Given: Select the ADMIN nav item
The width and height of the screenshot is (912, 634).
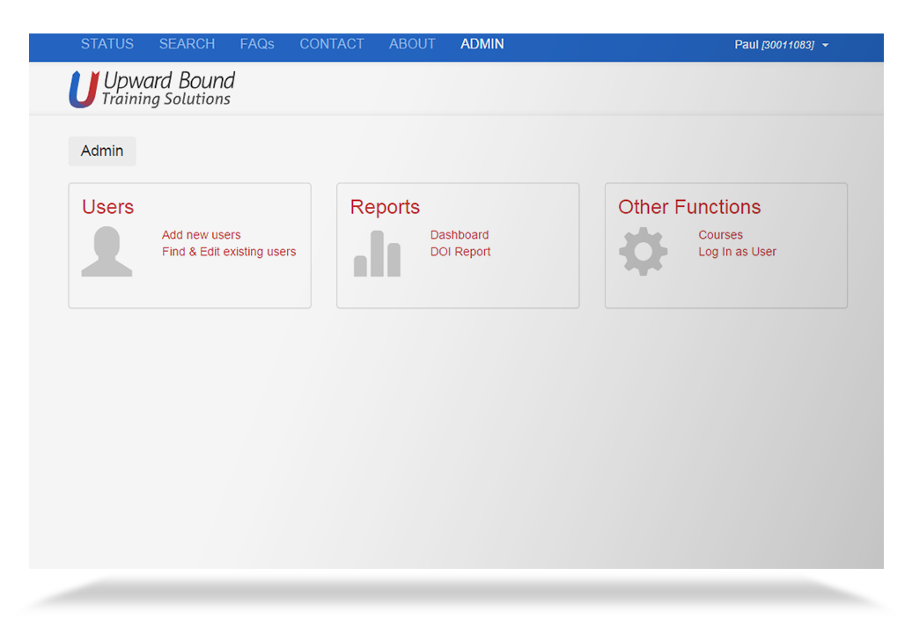Looking at the screenshot, I should (482, 44).
